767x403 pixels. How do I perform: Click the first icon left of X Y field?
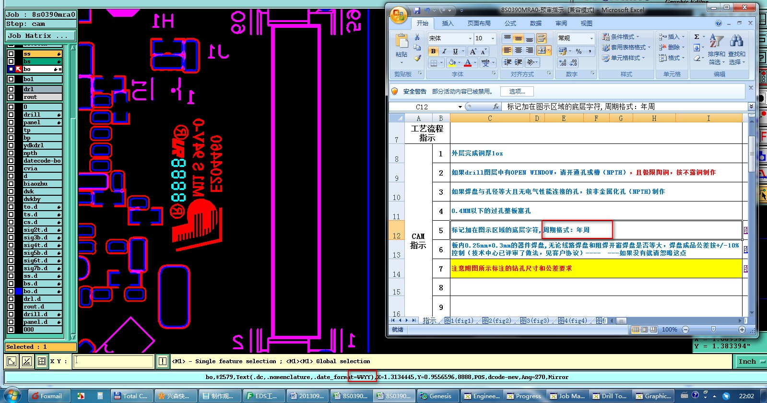click(12, 361)
